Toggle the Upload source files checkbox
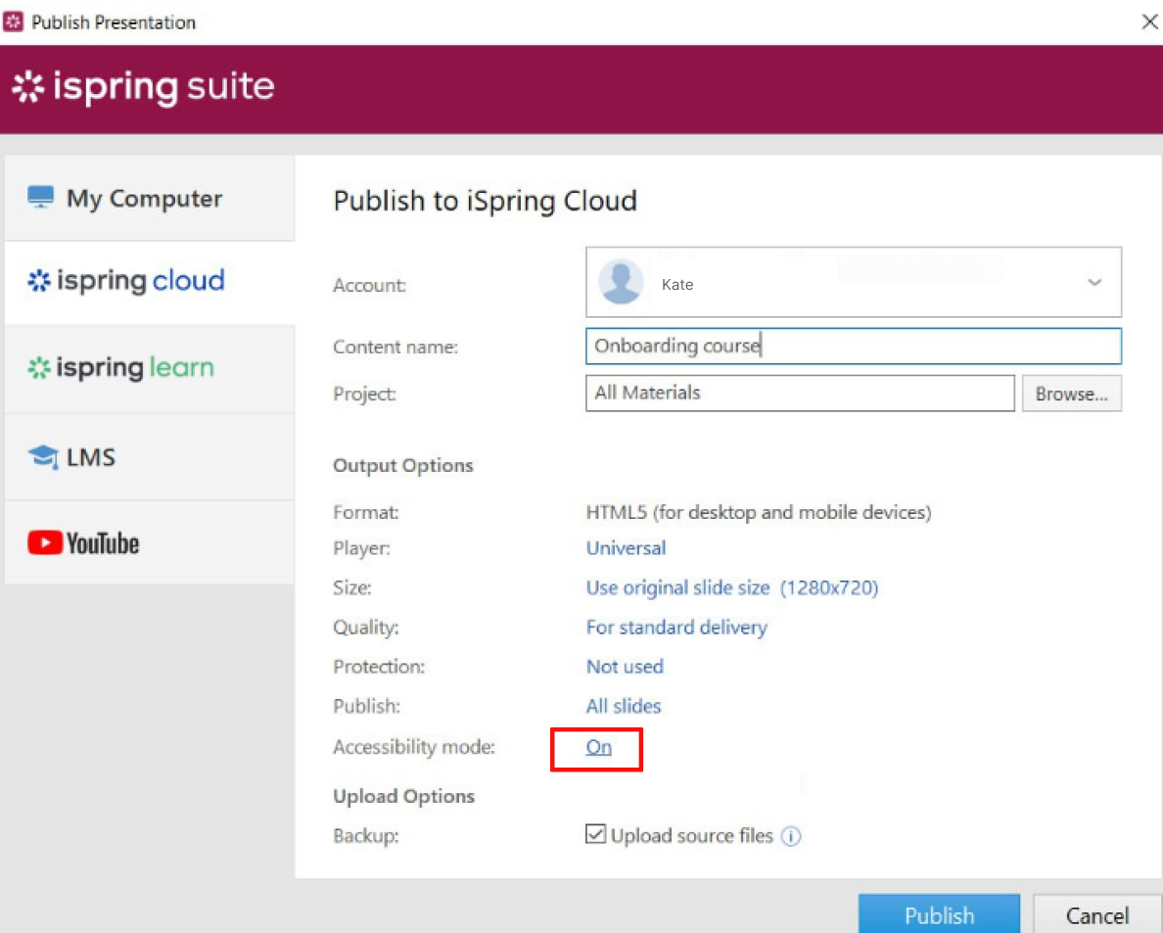Image resolution: width=1163 pixels, height=933 pixels. pos(595,834)
